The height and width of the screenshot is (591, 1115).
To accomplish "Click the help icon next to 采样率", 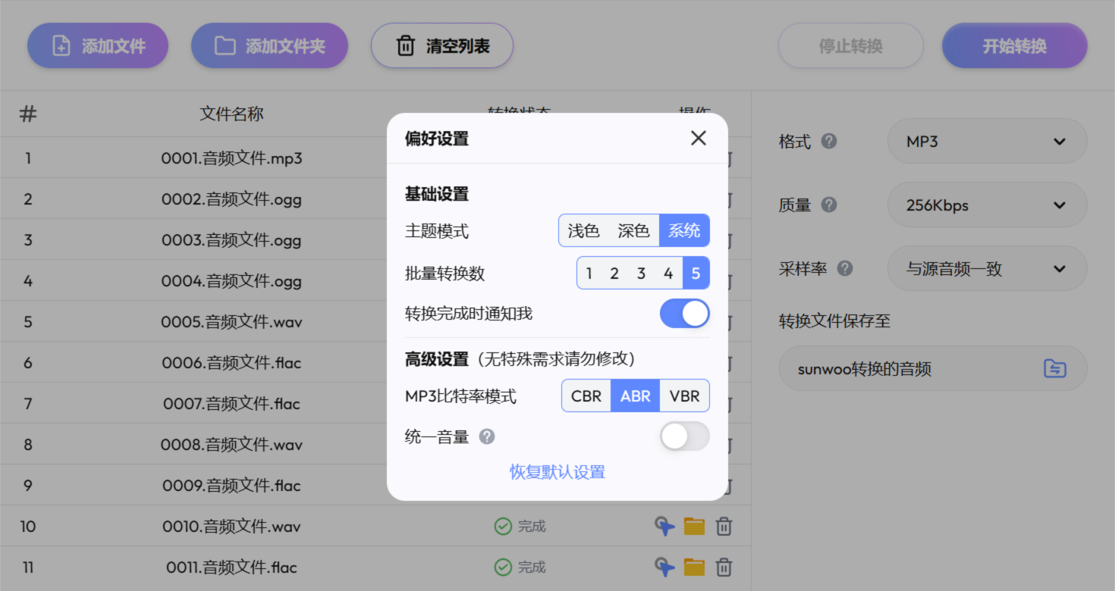I will tap(843, 268).
